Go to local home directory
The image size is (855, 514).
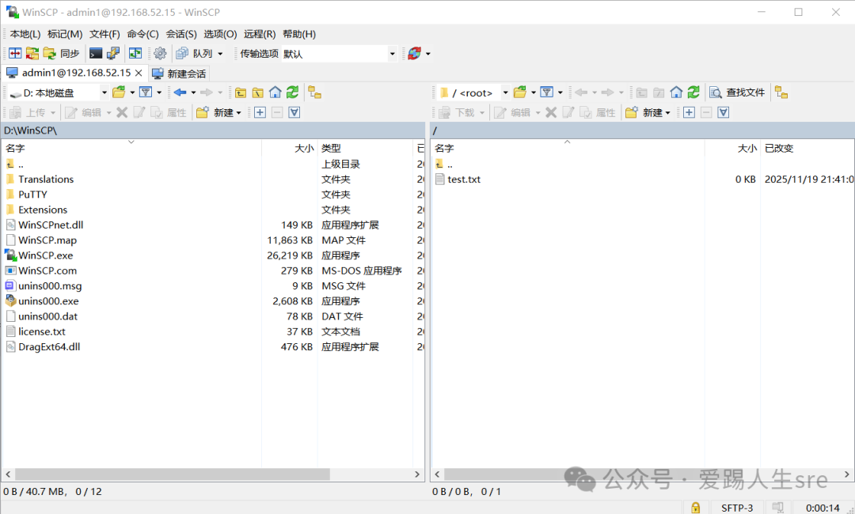pos(275,93)
